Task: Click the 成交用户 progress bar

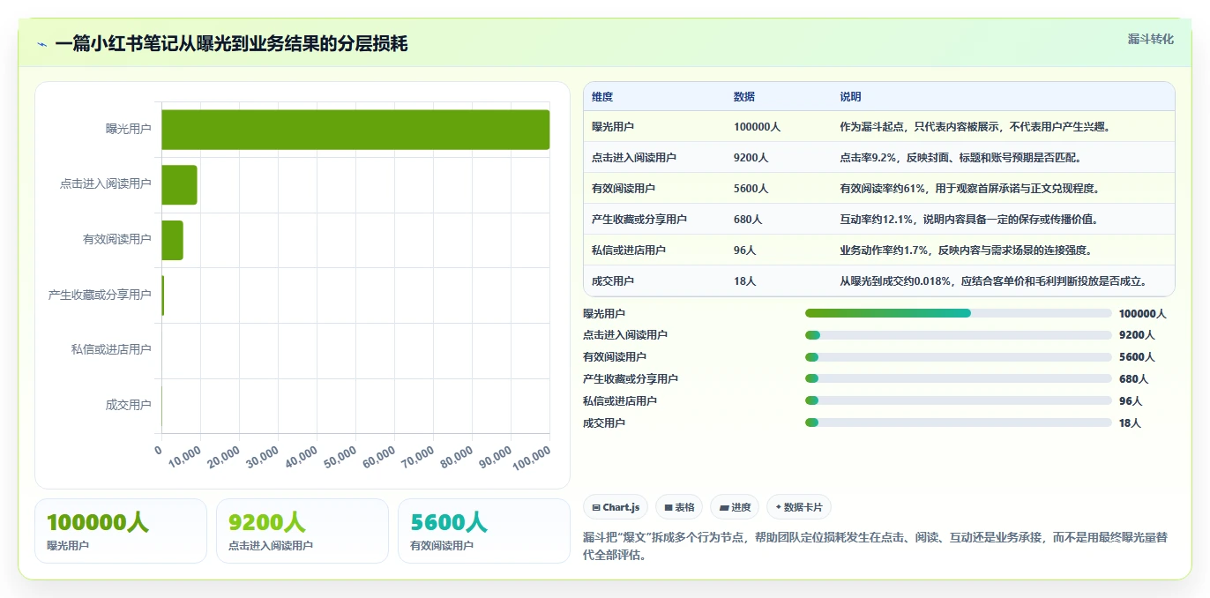Action: (x=958, y=423)
